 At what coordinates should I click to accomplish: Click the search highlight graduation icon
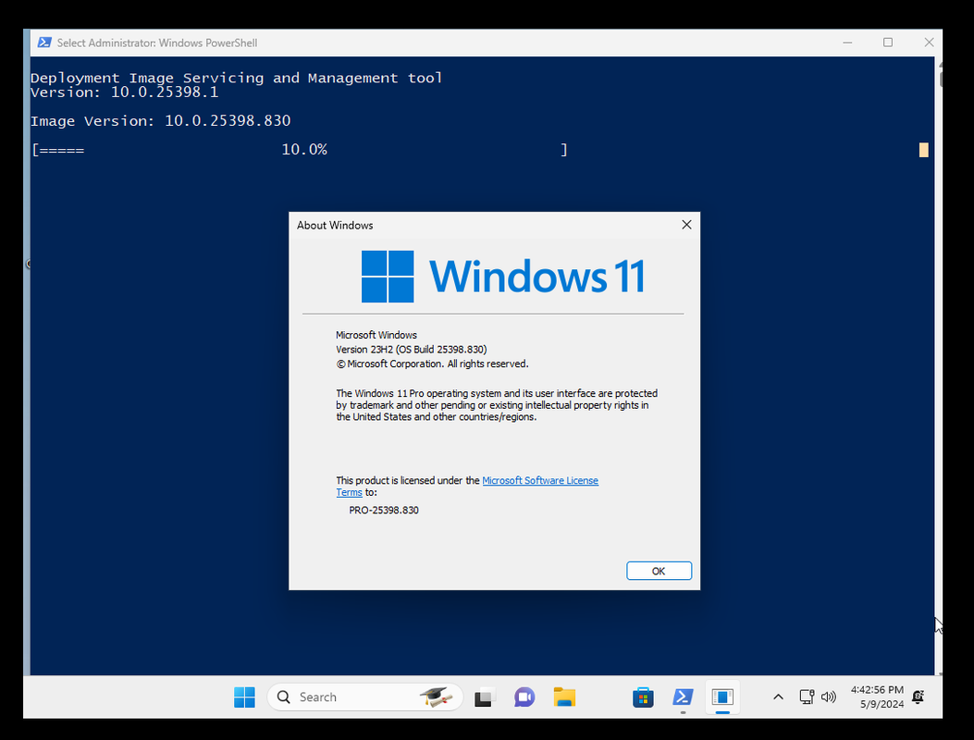pos(437,697)
